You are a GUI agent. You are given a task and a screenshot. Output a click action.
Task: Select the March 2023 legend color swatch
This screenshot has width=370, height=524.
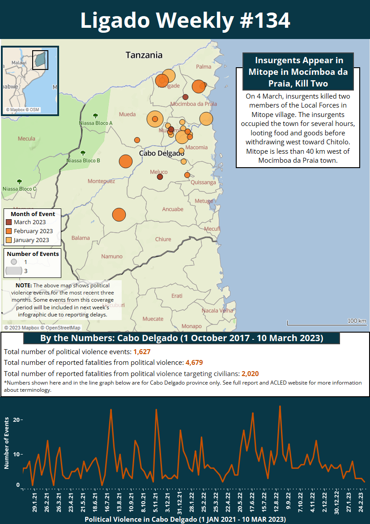(9, 222)
